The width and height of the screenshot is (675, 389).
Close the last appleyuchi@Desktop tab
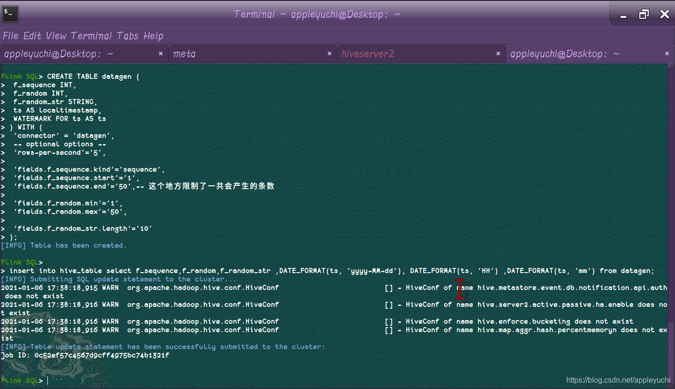point(667,53)
